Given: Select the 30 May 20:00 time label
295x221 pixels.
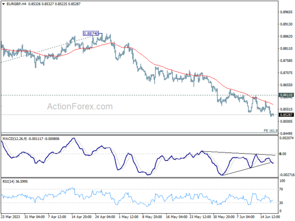Looking at the screenshot, I should (224, 217).
